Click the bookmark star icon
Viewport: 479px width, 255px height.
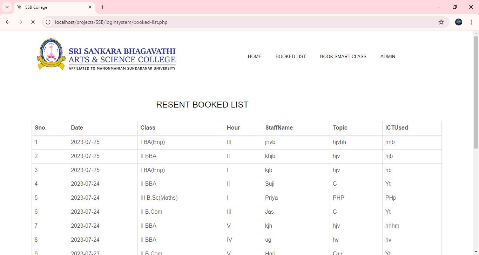tap(441, 22)
